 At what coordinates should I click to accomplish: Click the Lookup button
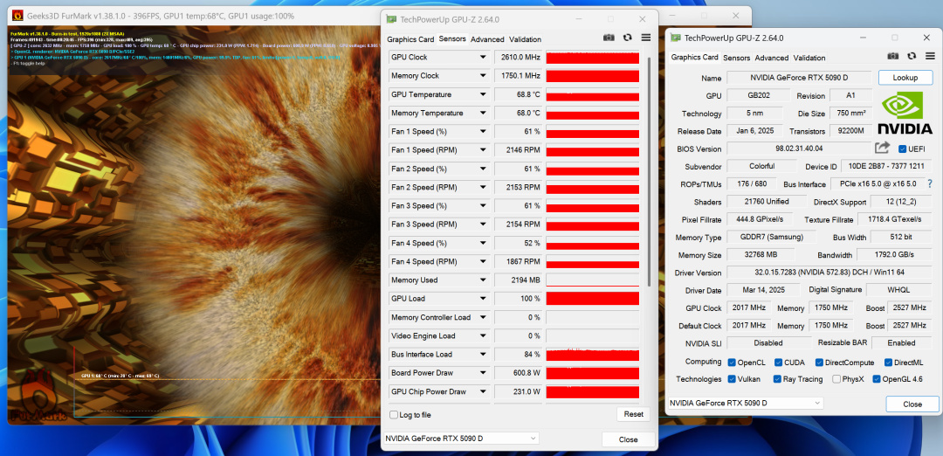[905, 78]
